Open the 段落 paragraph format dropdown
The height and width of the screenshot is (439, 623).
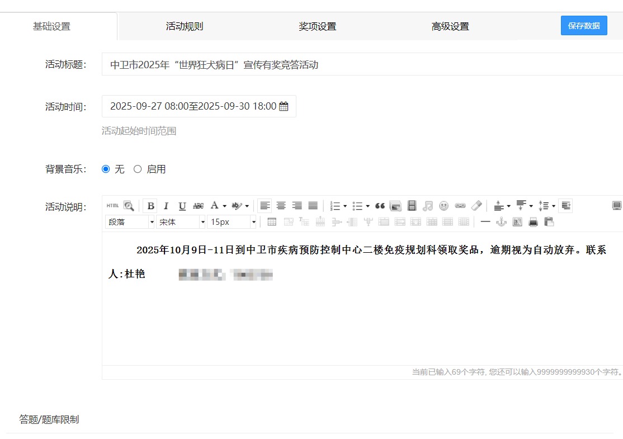pyautogui.click(x=130, y=222)
